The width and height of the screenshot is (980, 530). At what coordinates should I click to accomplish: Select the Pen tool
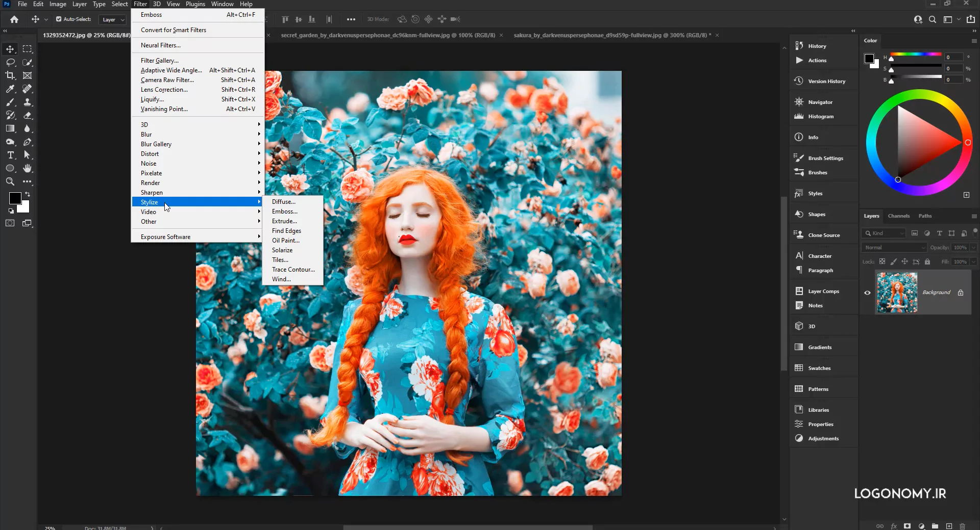28,142
